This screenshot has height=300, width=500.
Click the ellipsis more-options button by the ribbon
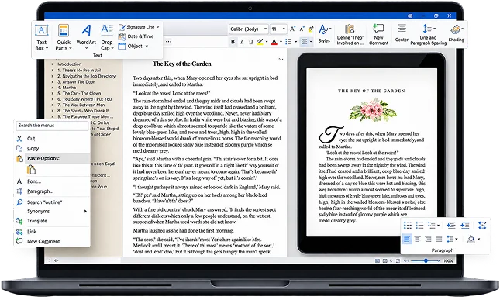click(168, 41)
